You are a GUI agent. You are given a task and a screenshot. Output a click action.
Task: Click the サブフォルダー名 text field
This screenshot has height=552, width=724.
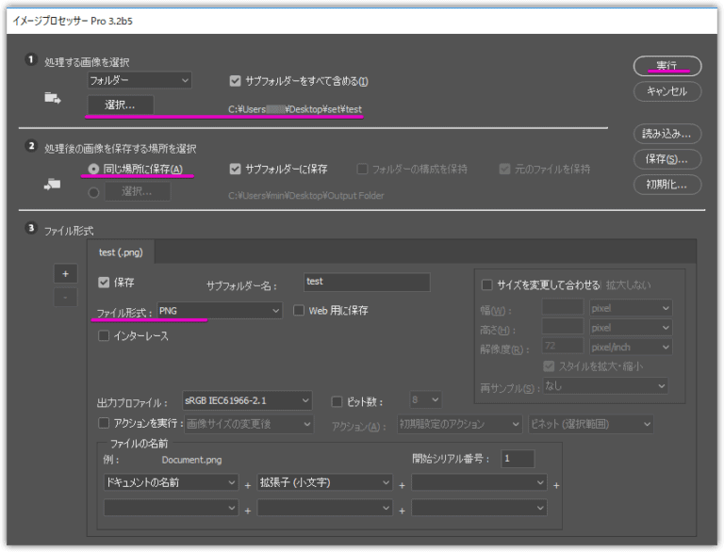(367, 282)
